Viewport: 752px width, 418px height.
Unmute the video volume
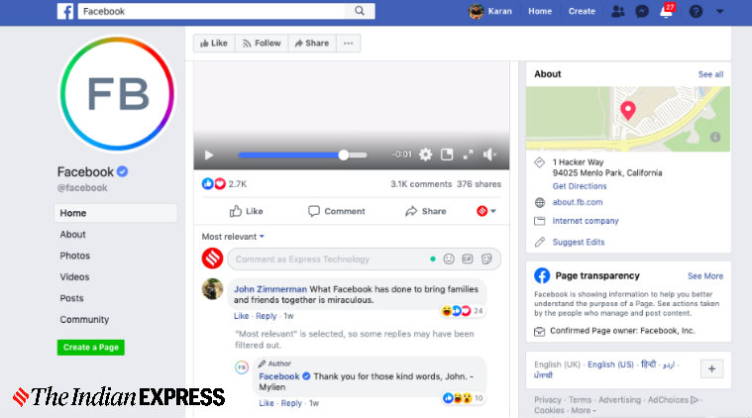click(x=489, y=155)
